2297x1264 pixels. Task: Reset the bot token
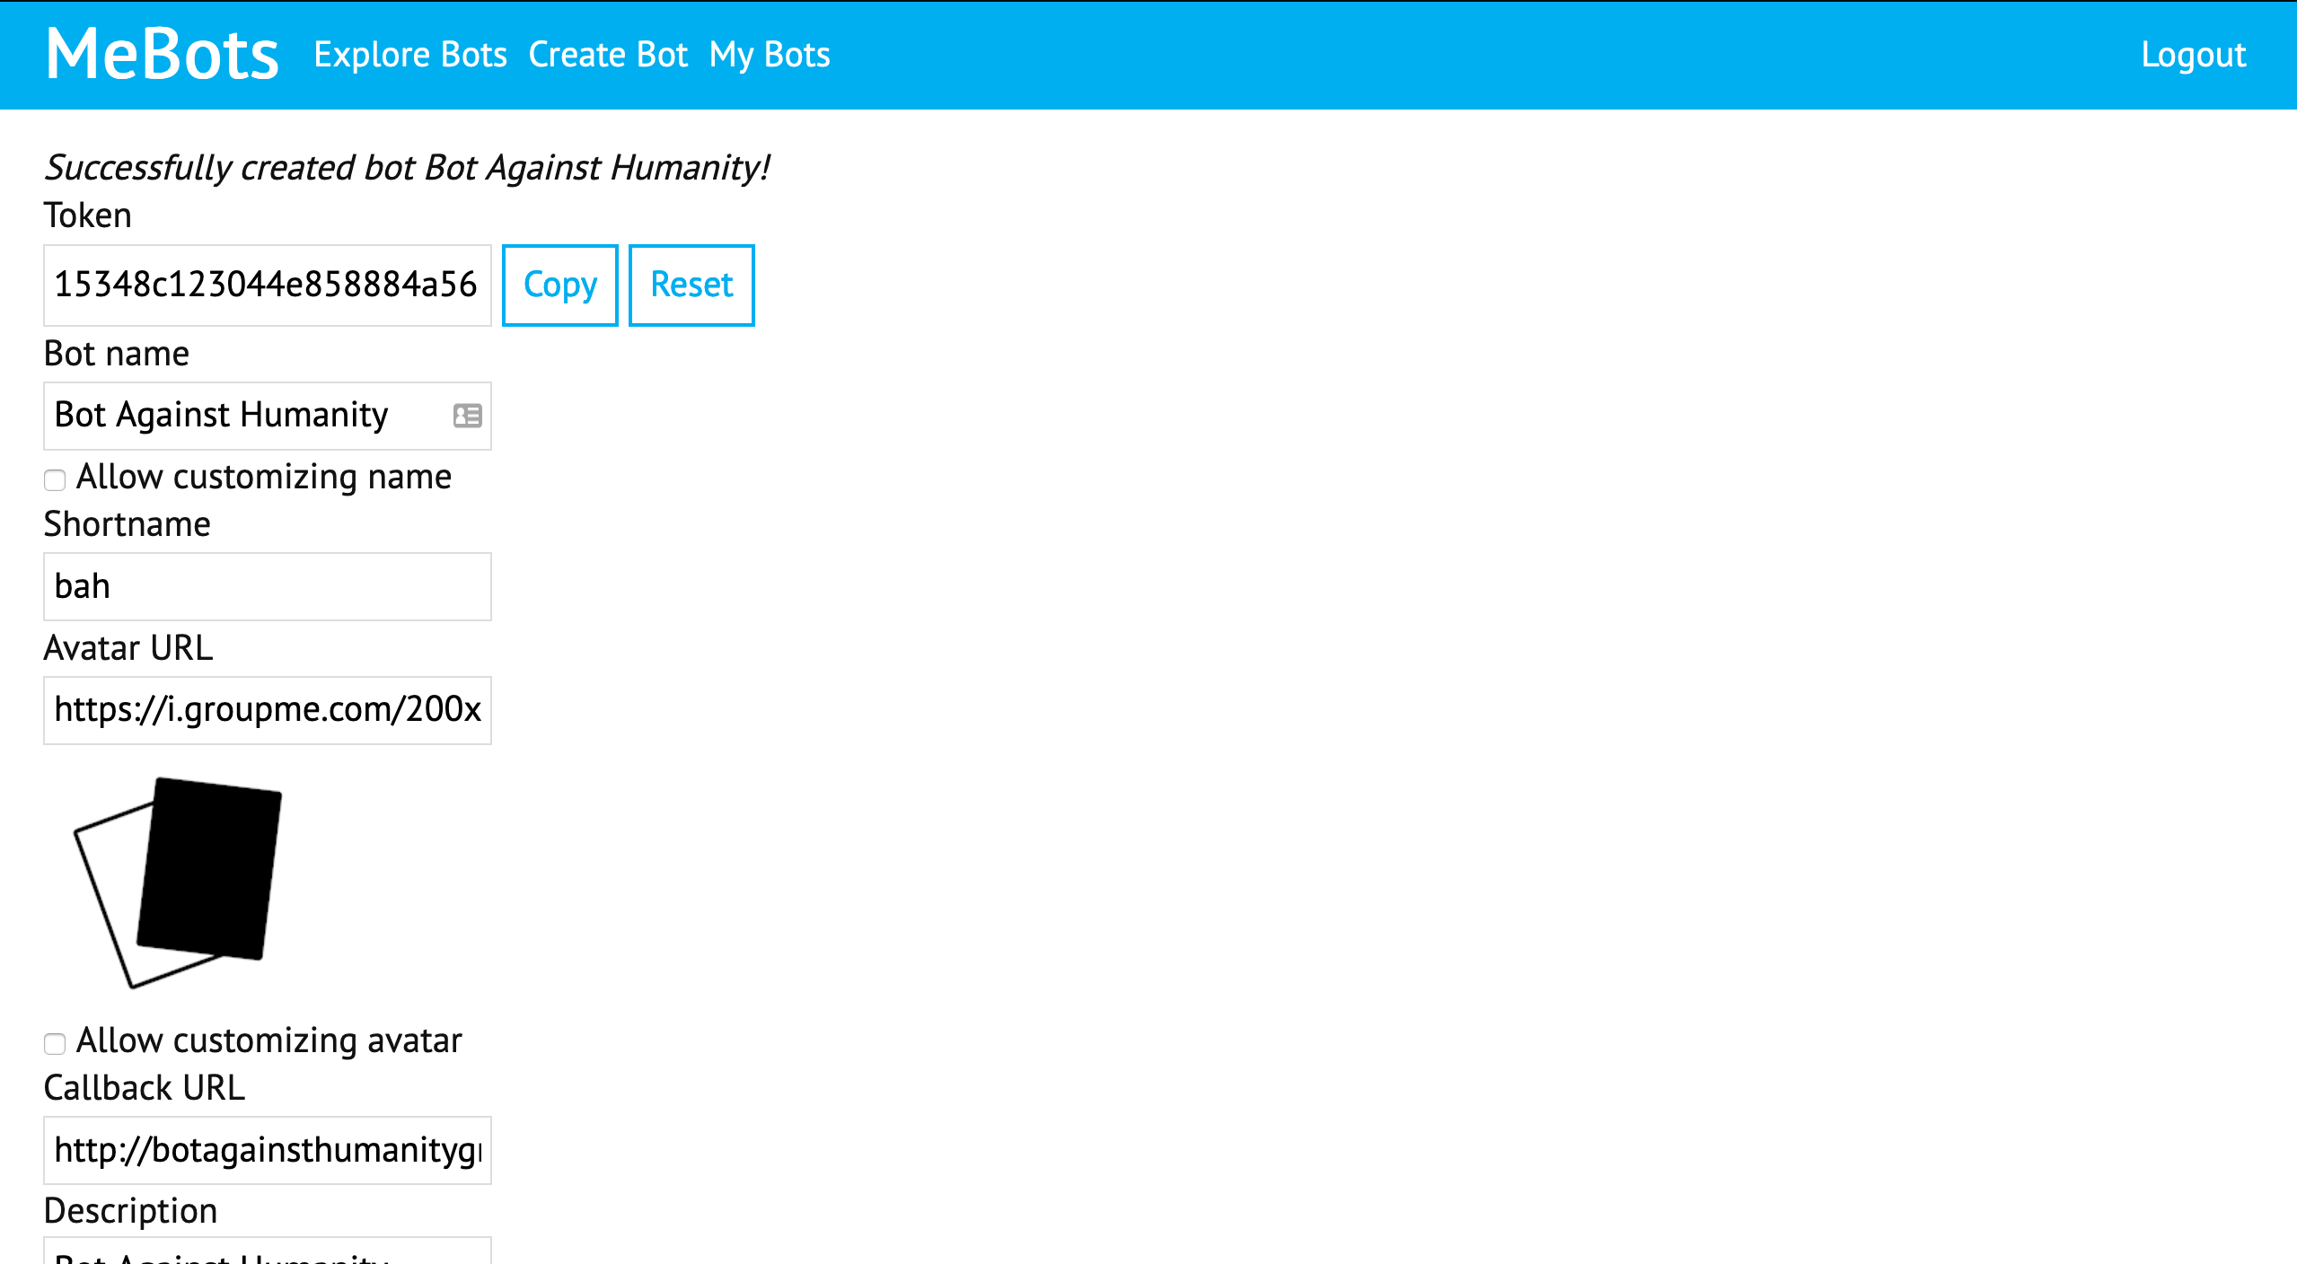691,285
